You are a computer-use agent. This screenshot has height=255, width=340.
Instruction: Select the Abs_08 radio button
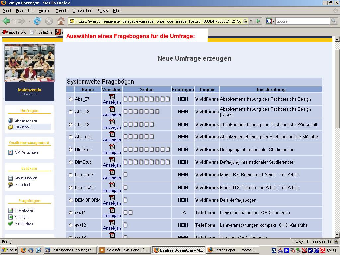(70, 112)
